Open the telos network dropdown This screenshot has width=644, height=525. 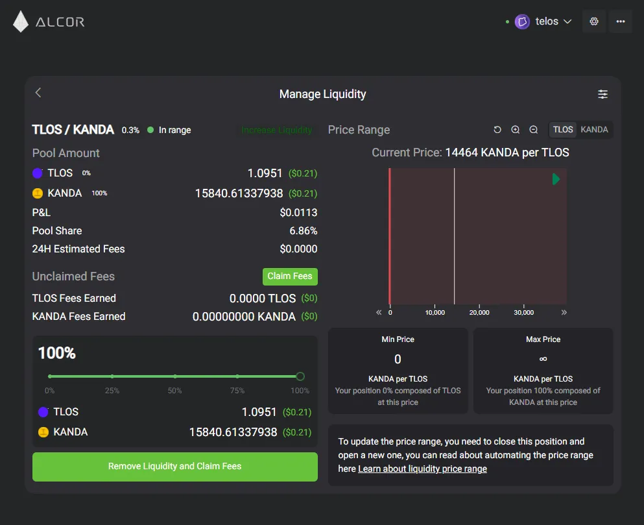tap(543, 21)
